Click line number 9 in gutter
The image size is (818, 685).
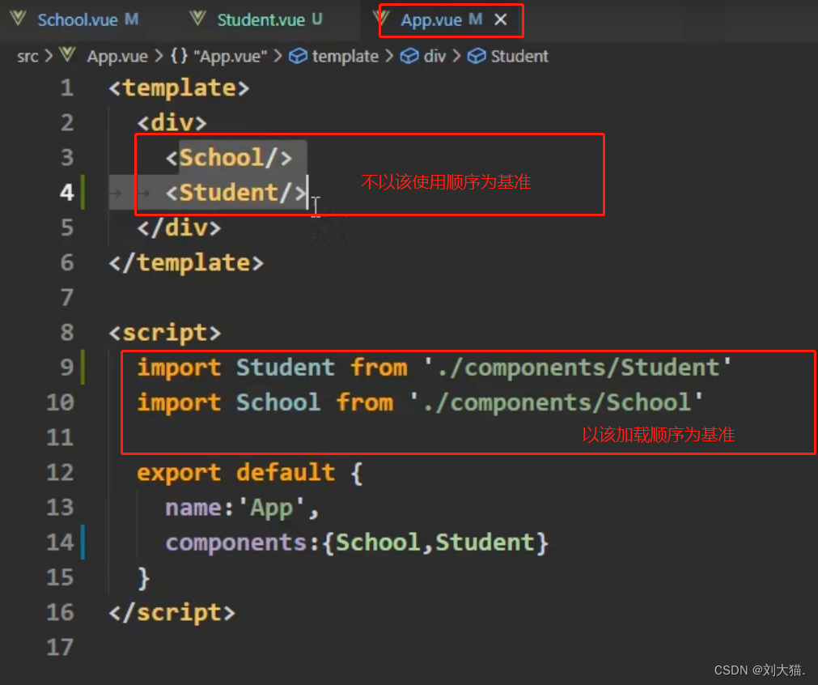pyautogui.click(x=67, y=368)
